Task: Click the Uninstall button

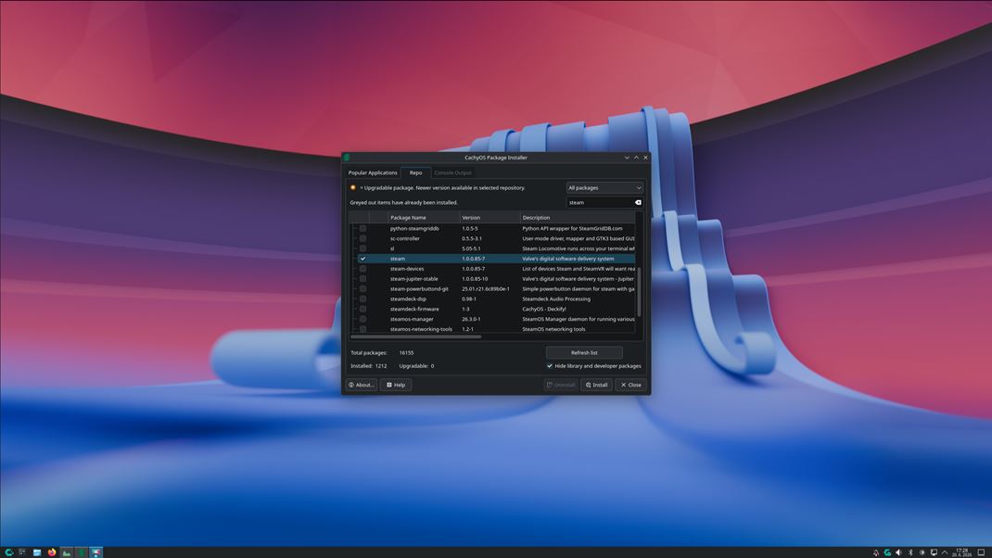Action: 561,385
